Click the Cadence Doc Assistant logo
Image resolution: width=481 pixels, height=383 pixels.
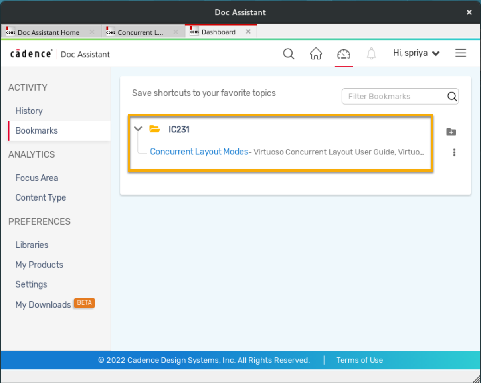coord(60,54)
